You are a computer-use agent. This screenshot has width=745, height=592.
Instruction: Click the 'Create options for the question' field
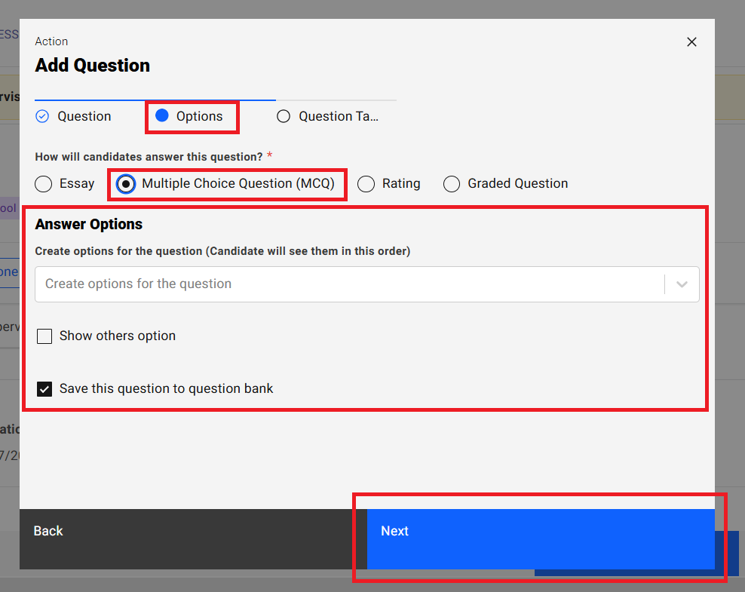(347, 284)
